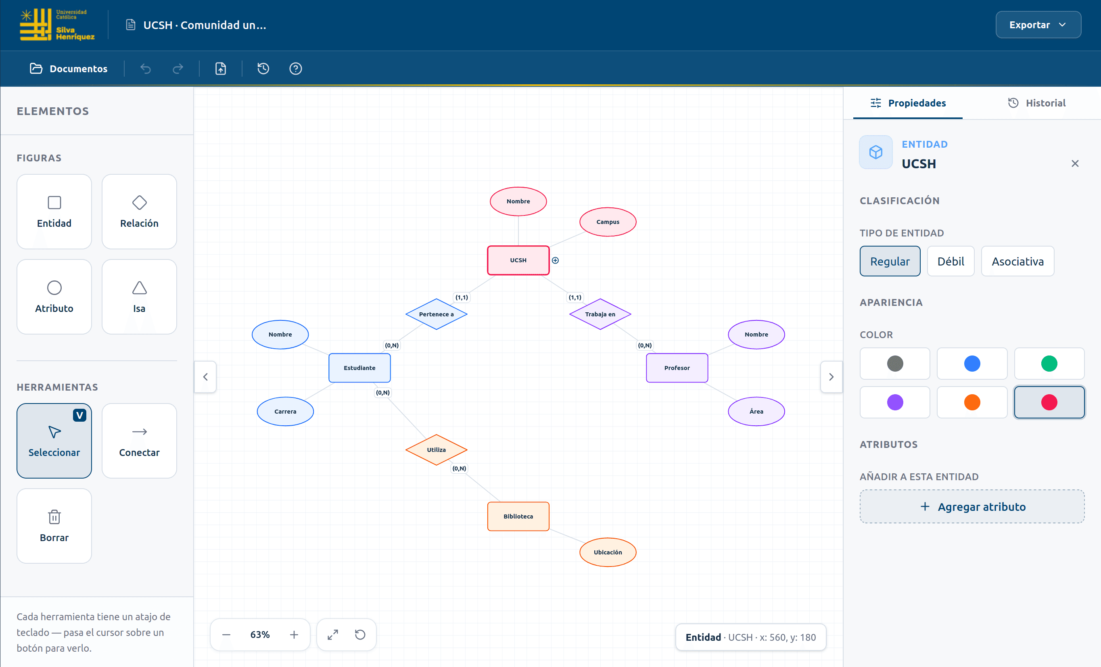This screenshot has height=667, width=1101.
Task: Click the undo arrow in toolbar
Action: tap(146, 69)
